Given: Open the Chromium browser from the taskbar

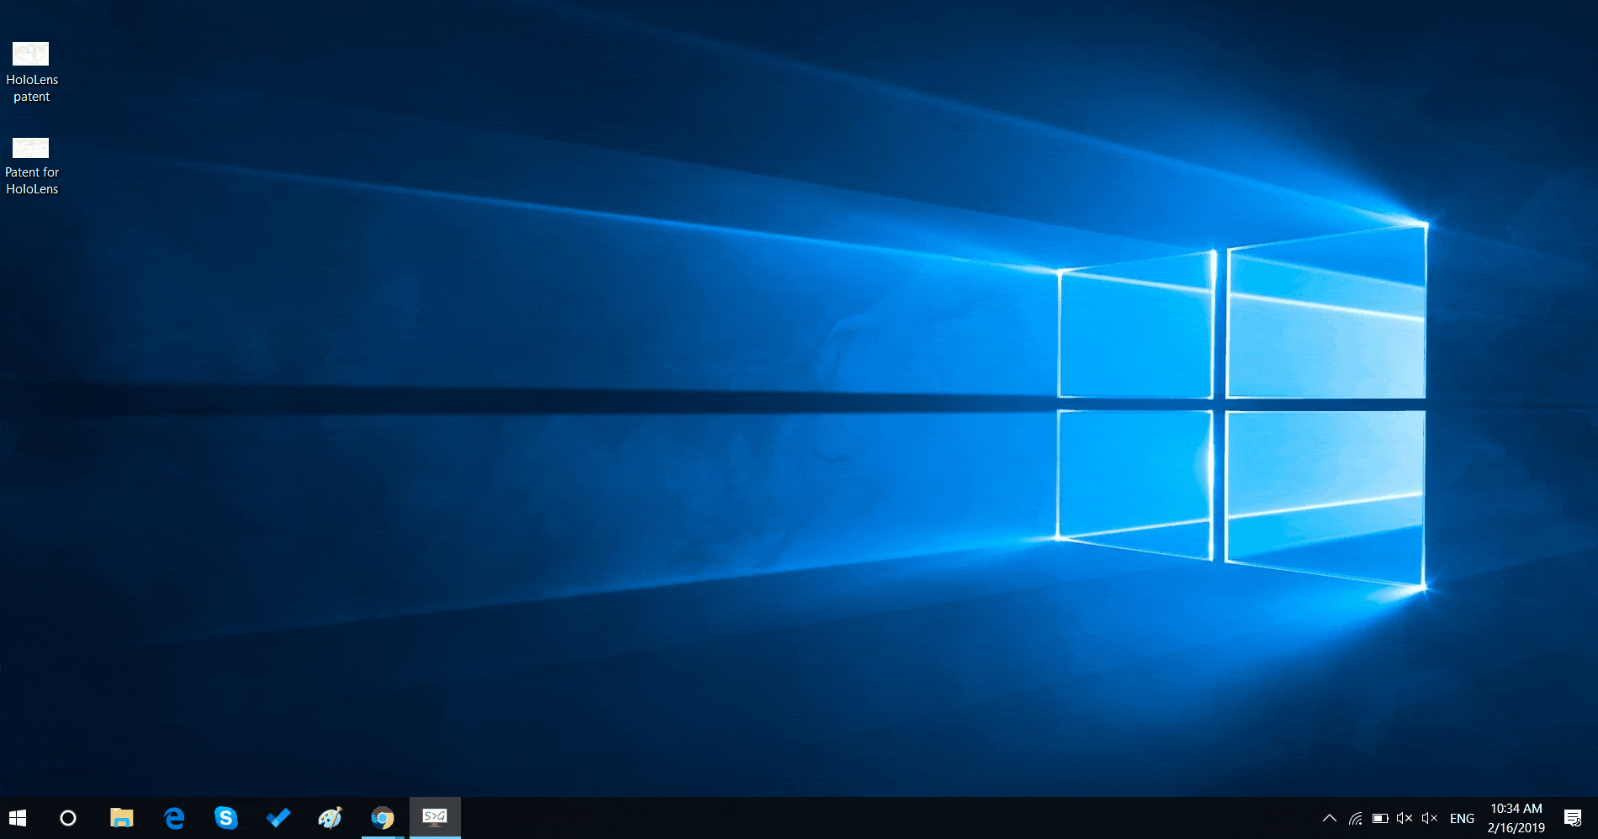Looking at the screenshot, I should (x=382, y=818).
